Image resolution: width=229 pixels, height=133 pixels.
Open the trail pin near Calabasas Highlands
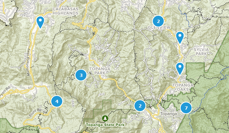[40, 22]
